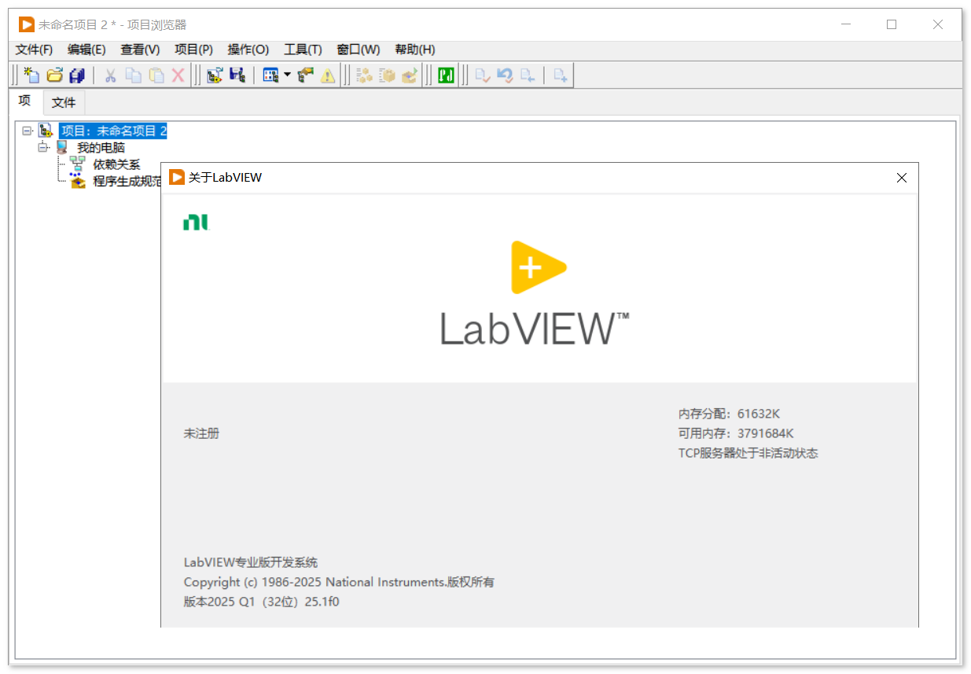
Task: Click the project file icon at tree root
Action: pyautogui.click(x=46, y=131)
